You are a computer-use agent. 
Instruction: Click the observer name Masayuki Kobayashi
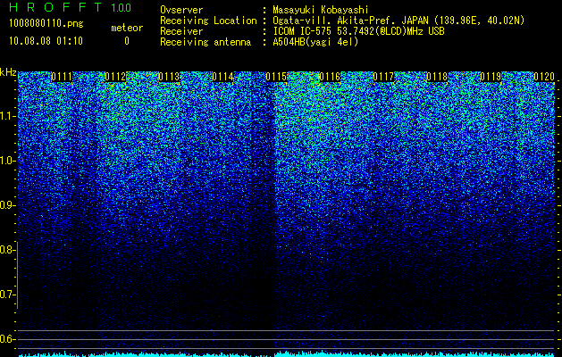click(321, 10)
